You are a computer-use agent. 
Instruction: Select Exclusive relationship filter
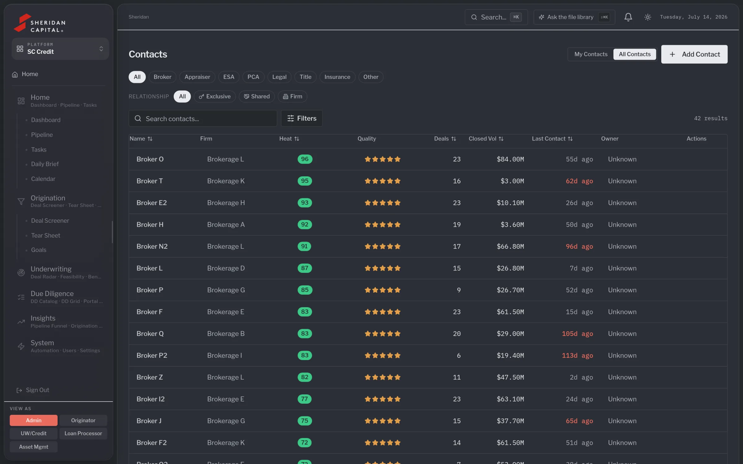(x=215, y=97)
